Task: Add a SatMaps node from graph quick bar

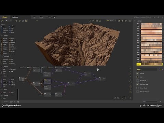Action: point(69,68)
